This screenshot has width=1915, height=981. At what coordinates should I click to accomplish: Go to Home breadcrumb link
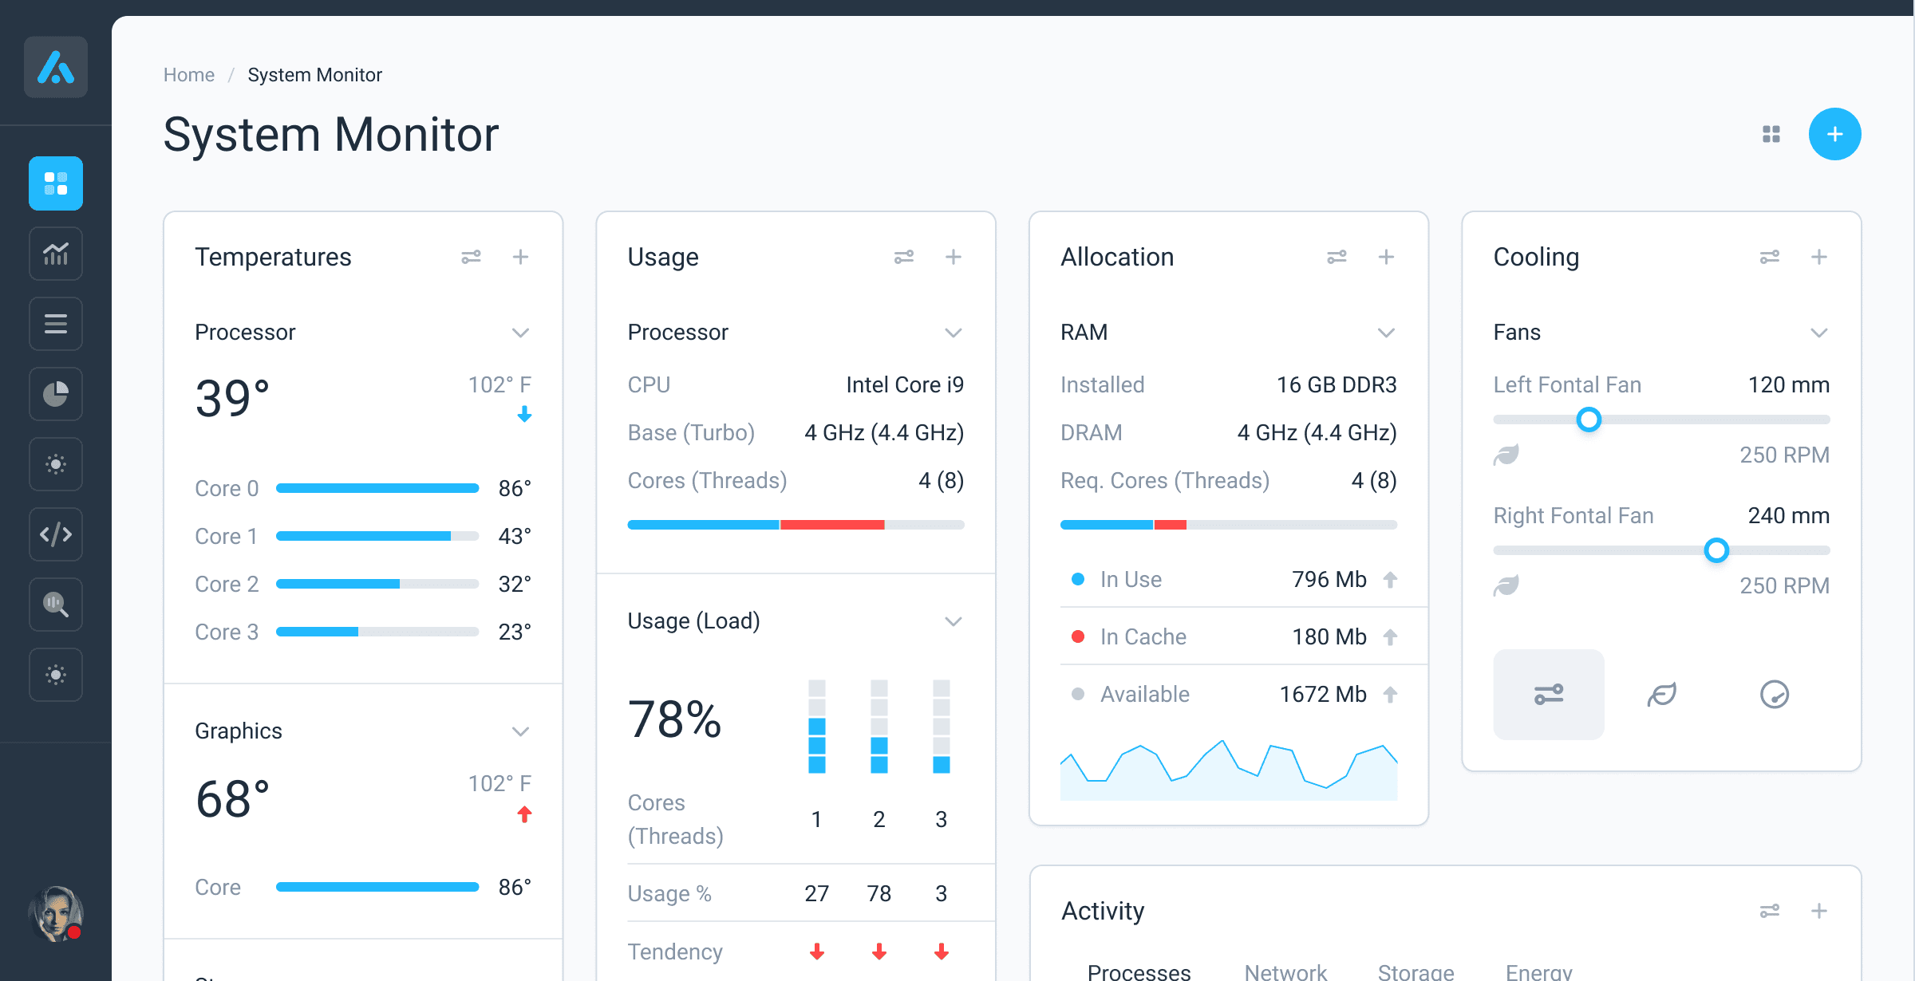pyautogui.click(x=189, y=75)
